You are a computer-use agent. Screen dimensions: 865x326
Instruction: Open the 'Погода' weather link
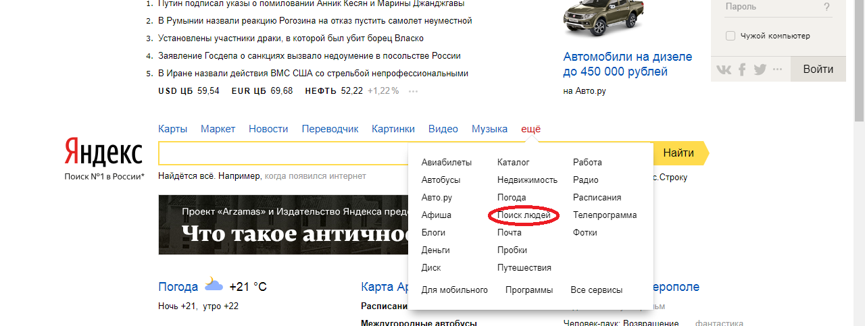[178, 287]
